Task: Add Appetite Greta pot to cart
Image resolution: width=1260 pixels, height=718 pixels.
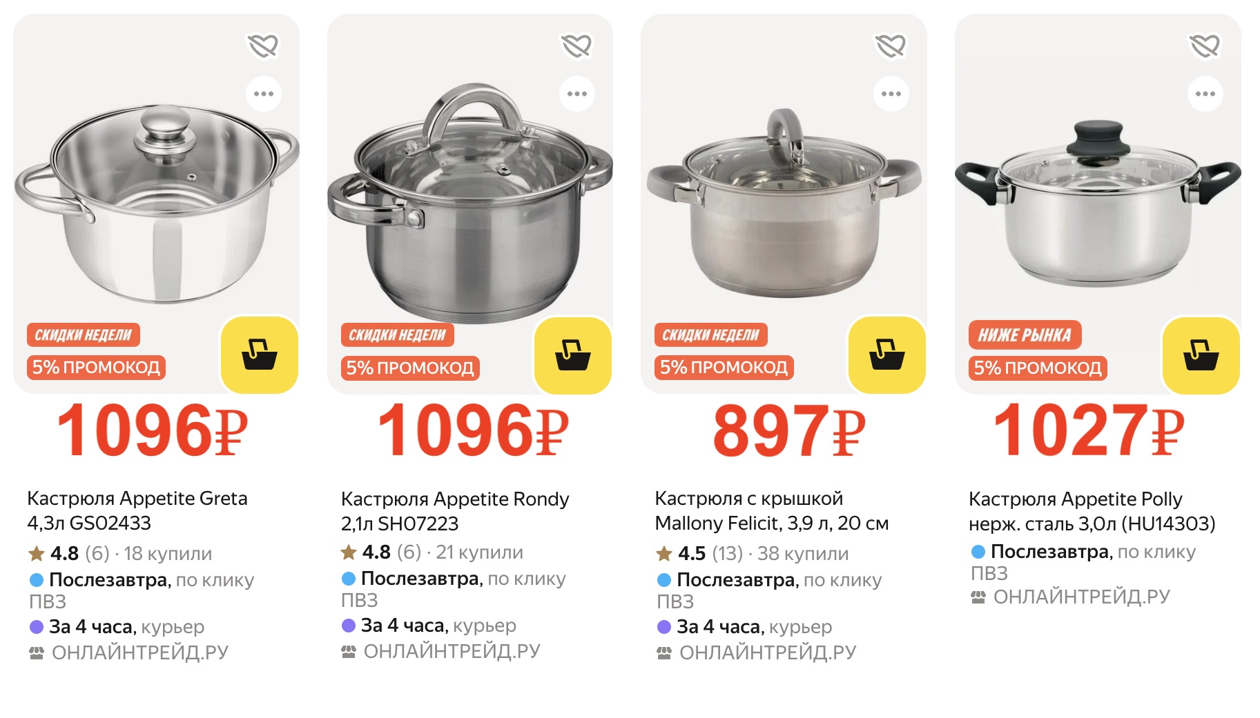Action: [259, 355]
